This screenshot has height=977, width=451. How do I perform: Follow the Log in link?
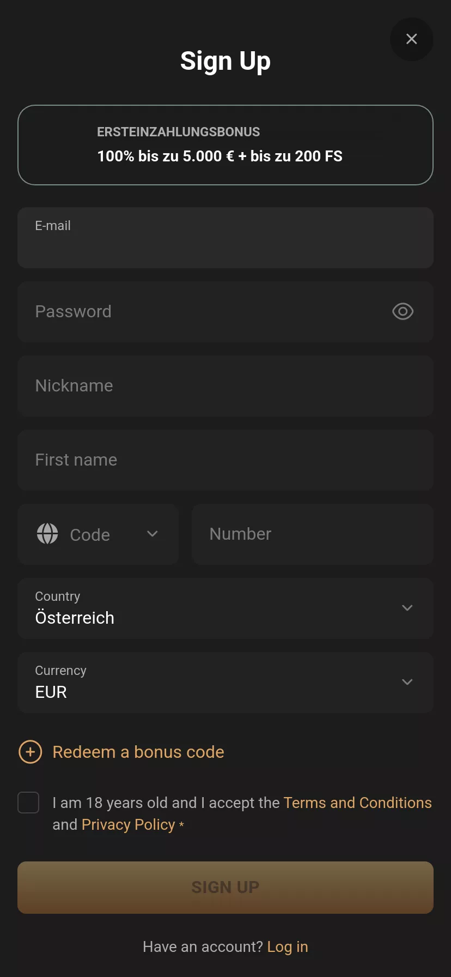[288, 947]
